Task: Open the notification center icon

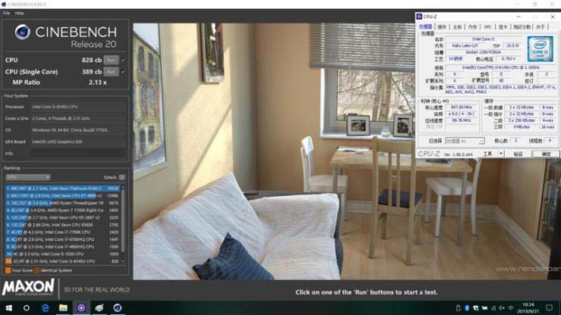Action: click(549, 308)
